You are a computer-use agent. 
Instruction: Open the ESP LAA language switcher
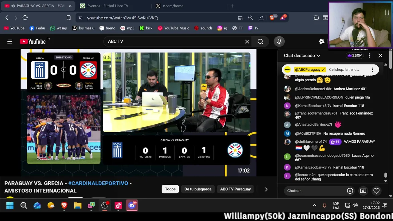[x=336, y=205]
